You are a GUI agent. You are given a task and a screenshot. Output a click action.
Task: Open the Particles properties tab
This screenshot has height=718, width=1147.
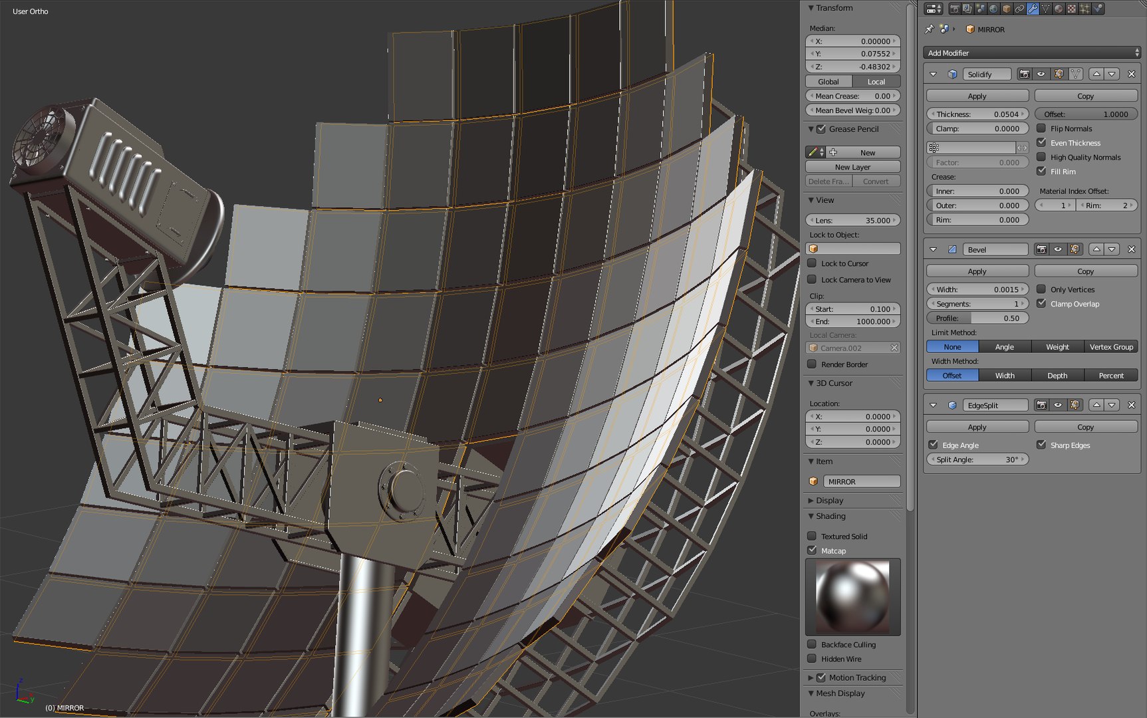pos(1085,9)
